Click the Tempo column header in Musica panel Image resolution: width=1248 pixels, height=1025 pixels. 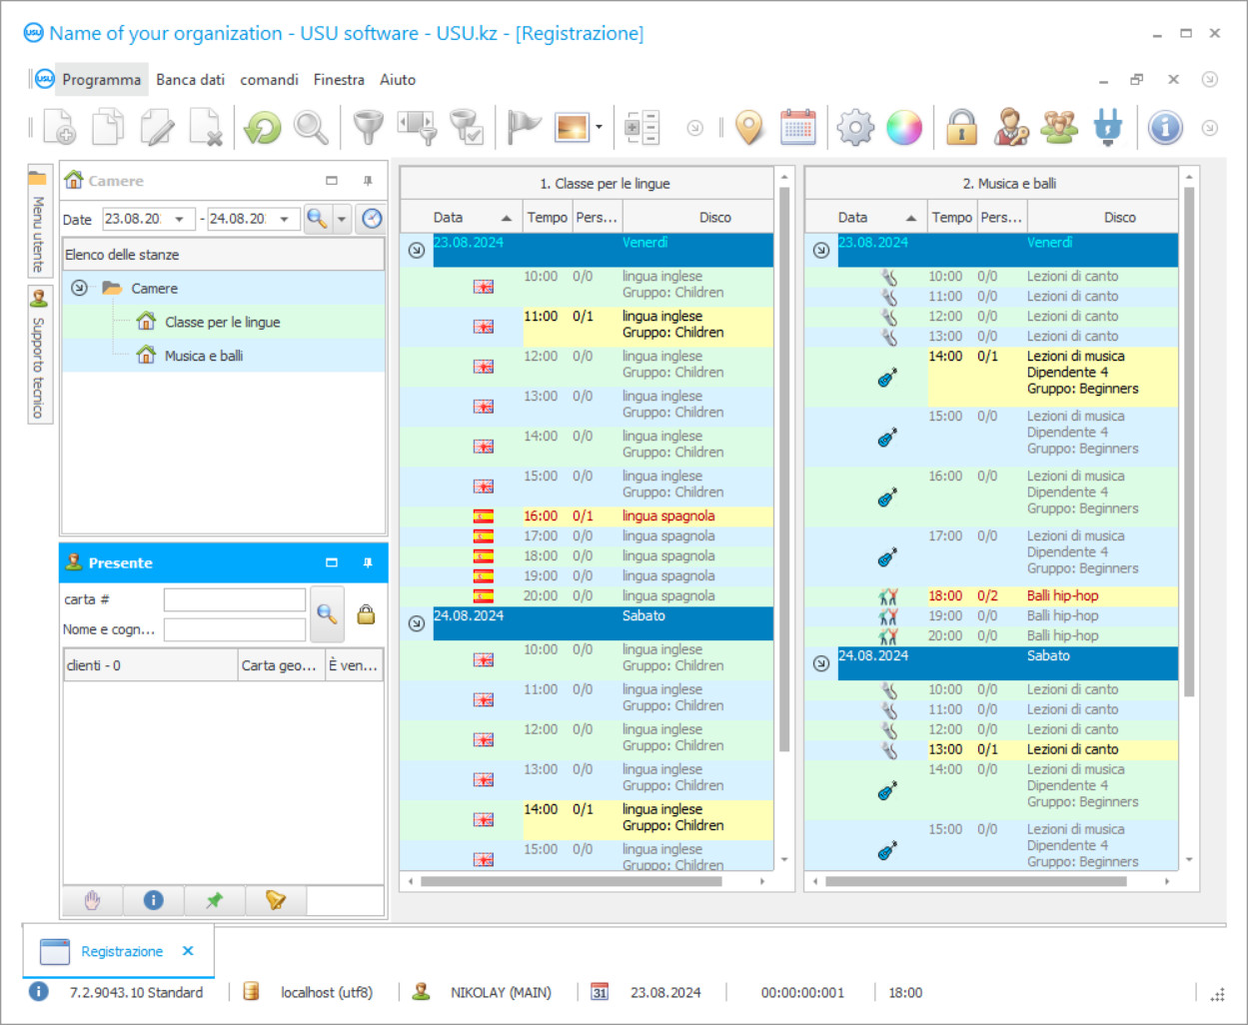tap(951, 217)
